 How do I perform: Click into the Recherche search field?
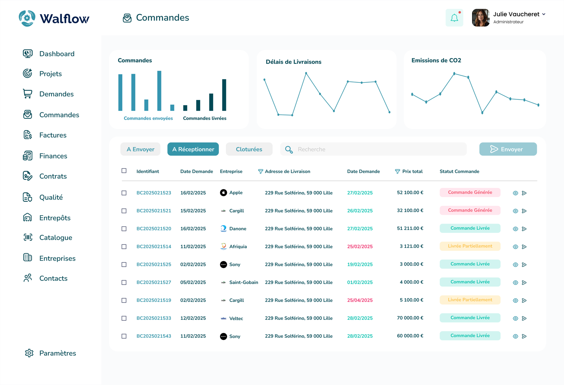377,149
